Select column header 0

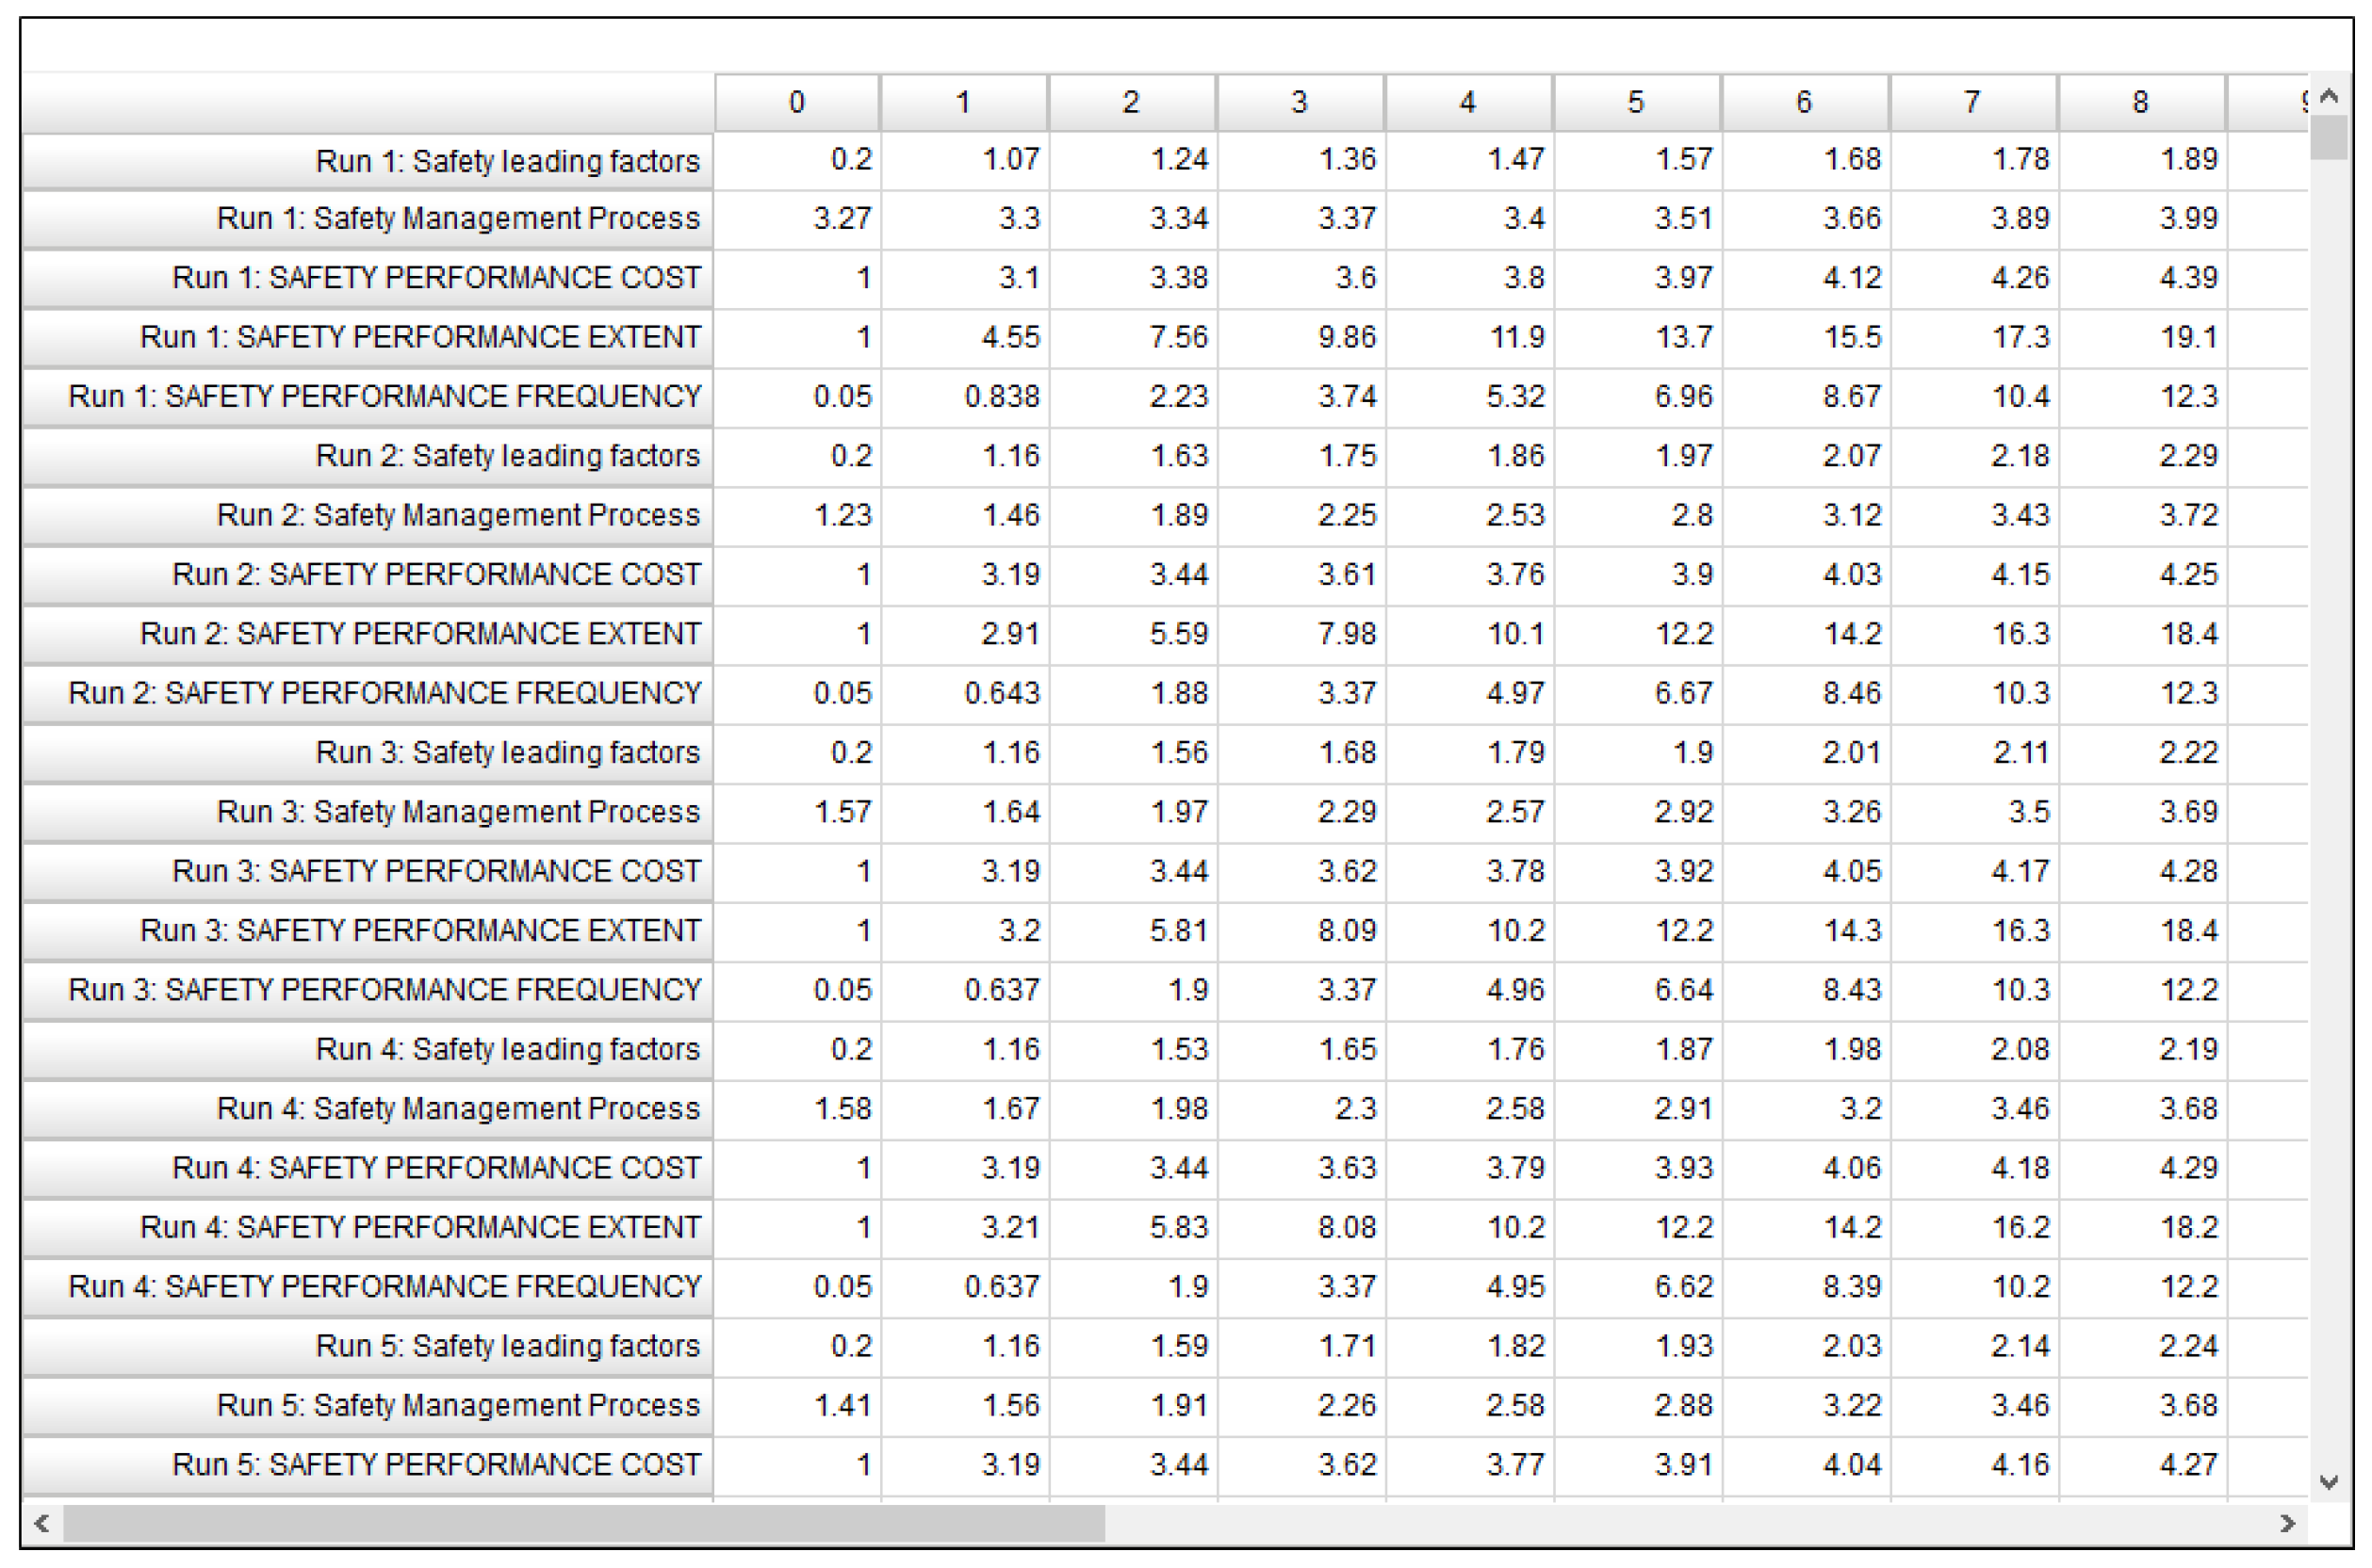coord(796,102)
